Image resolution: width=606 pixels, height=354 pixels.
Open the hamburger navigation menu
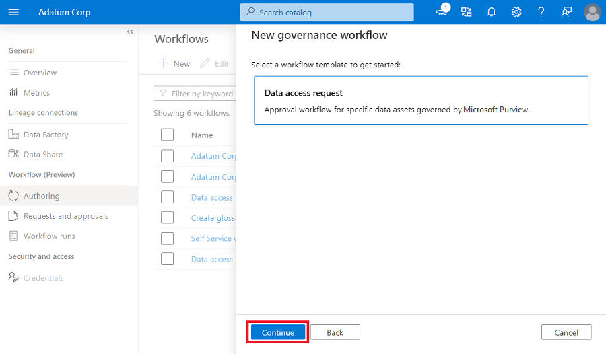(13, 12)
